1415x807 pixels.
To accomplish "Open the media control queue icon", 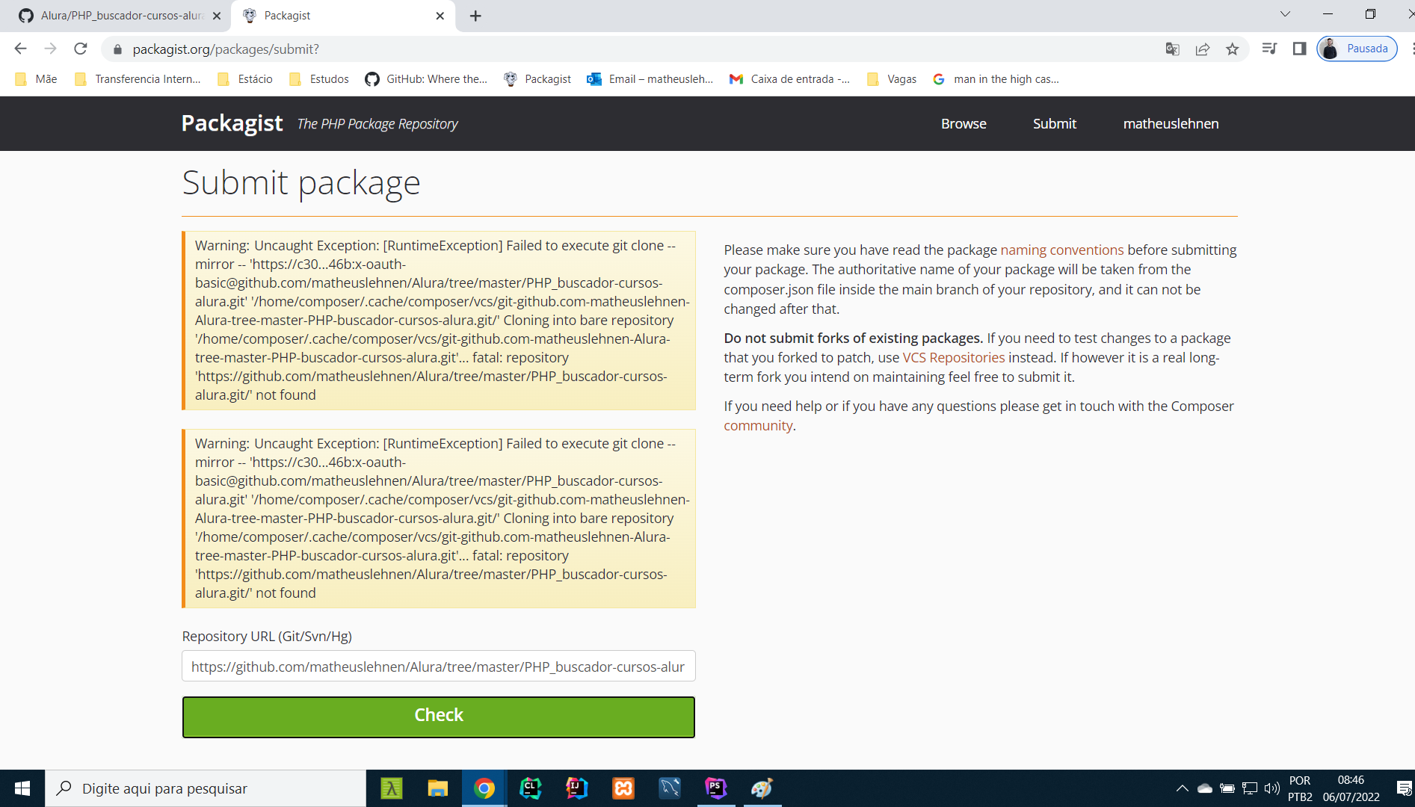I will tap(1269, 49).
